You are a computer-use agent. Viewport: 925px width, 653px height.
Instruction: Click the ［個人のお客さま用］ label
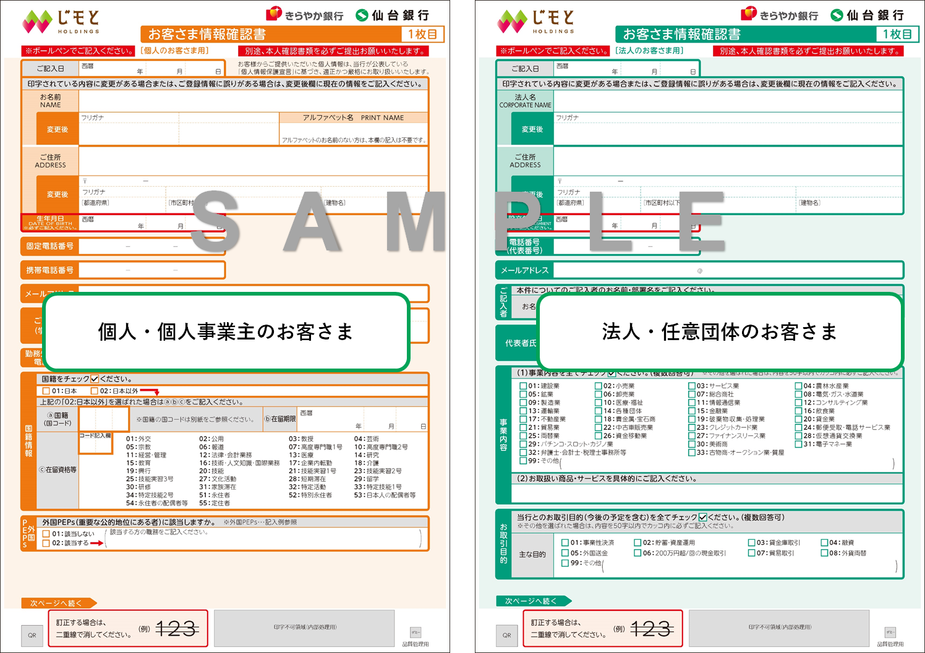click(x=175, y=51)
